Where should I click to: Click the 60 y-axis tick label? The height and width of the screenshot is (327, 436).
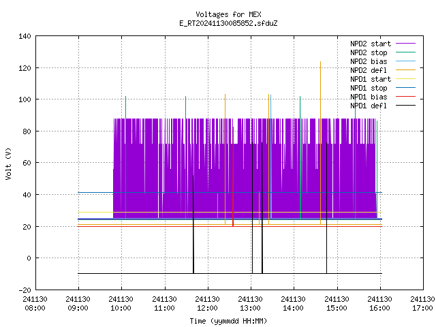pyautogui.click(x=27, y=163)
